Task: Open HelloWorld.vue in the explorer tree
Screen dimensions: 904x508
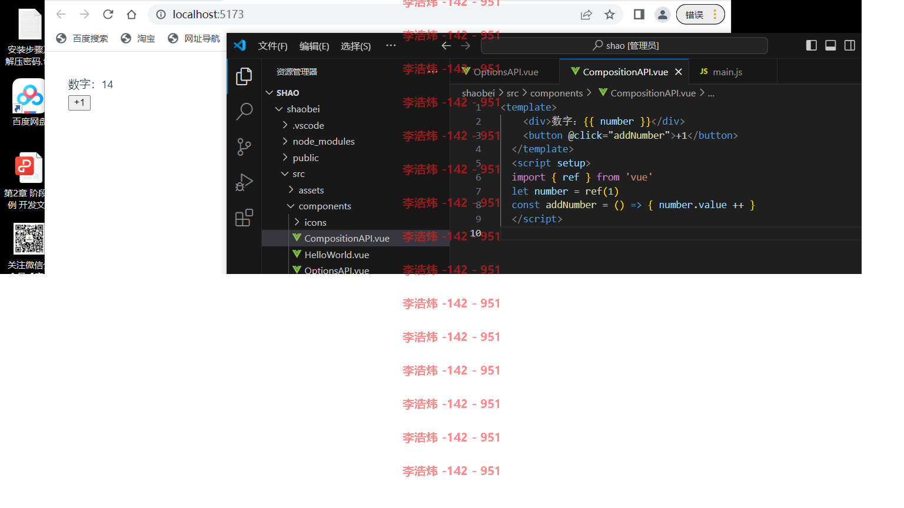Action: coord(355,255)
